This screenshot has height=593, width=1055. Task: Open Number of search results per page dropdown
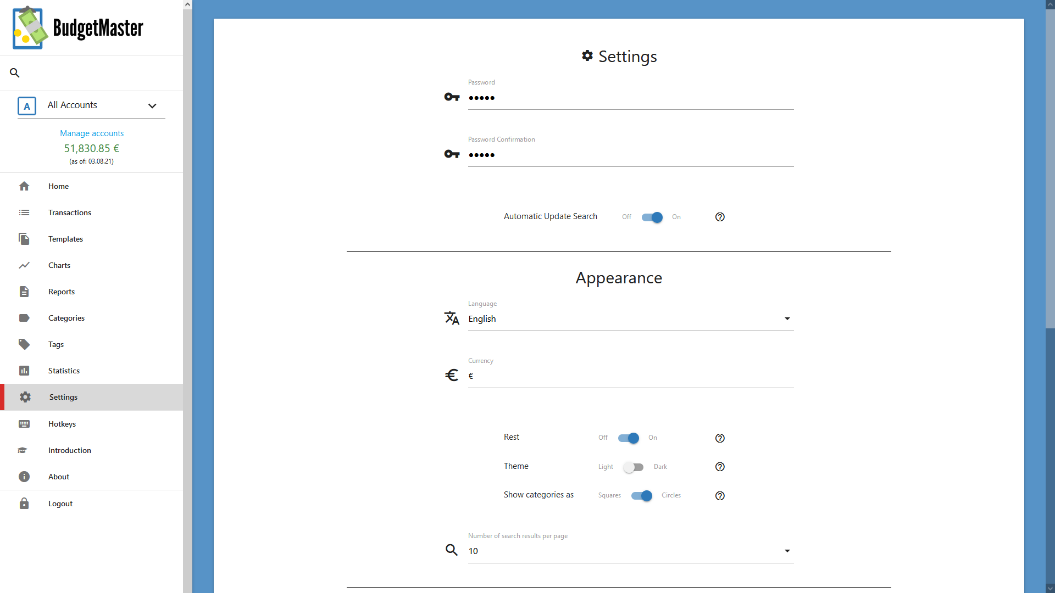(x=631, y=551)
